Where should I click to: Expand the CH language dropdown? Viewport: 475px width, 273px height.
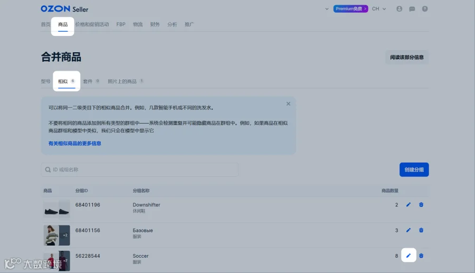(x=378, y=9)
